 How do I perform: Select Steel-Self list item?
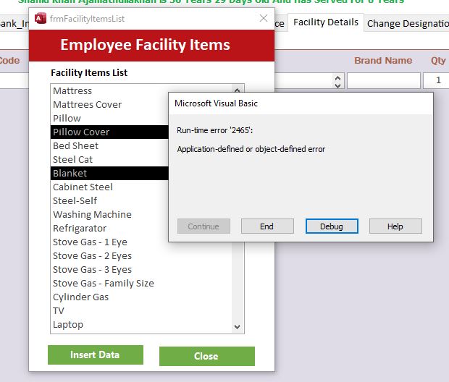109,200
